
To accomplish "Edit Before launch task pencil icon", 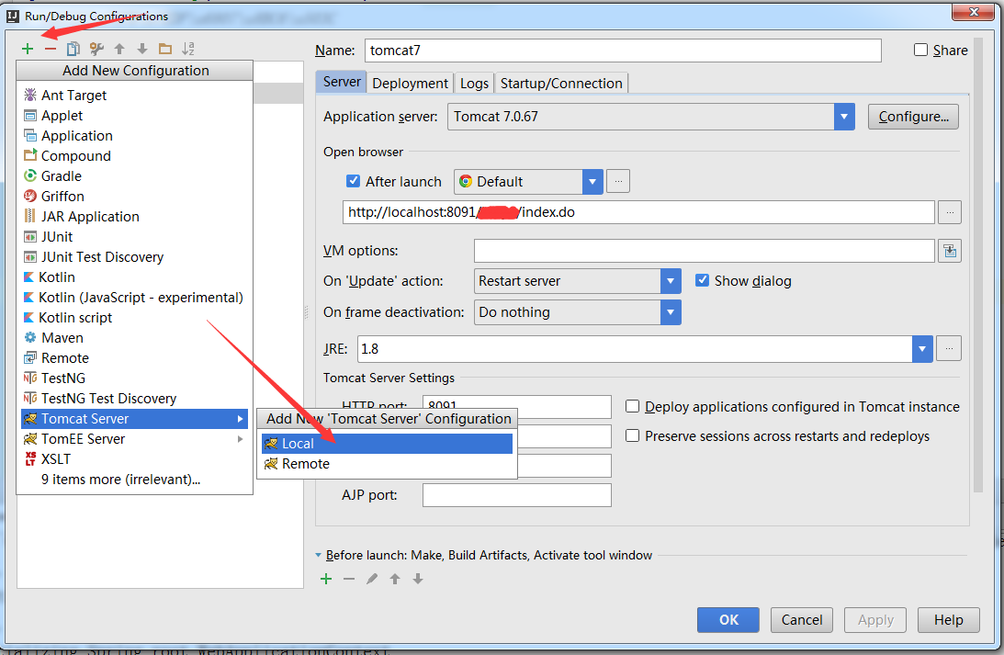I will click(372, 579).
